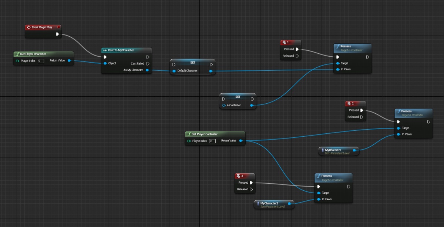Click the output pin of SET AIController node

click(x=252, y=105)
